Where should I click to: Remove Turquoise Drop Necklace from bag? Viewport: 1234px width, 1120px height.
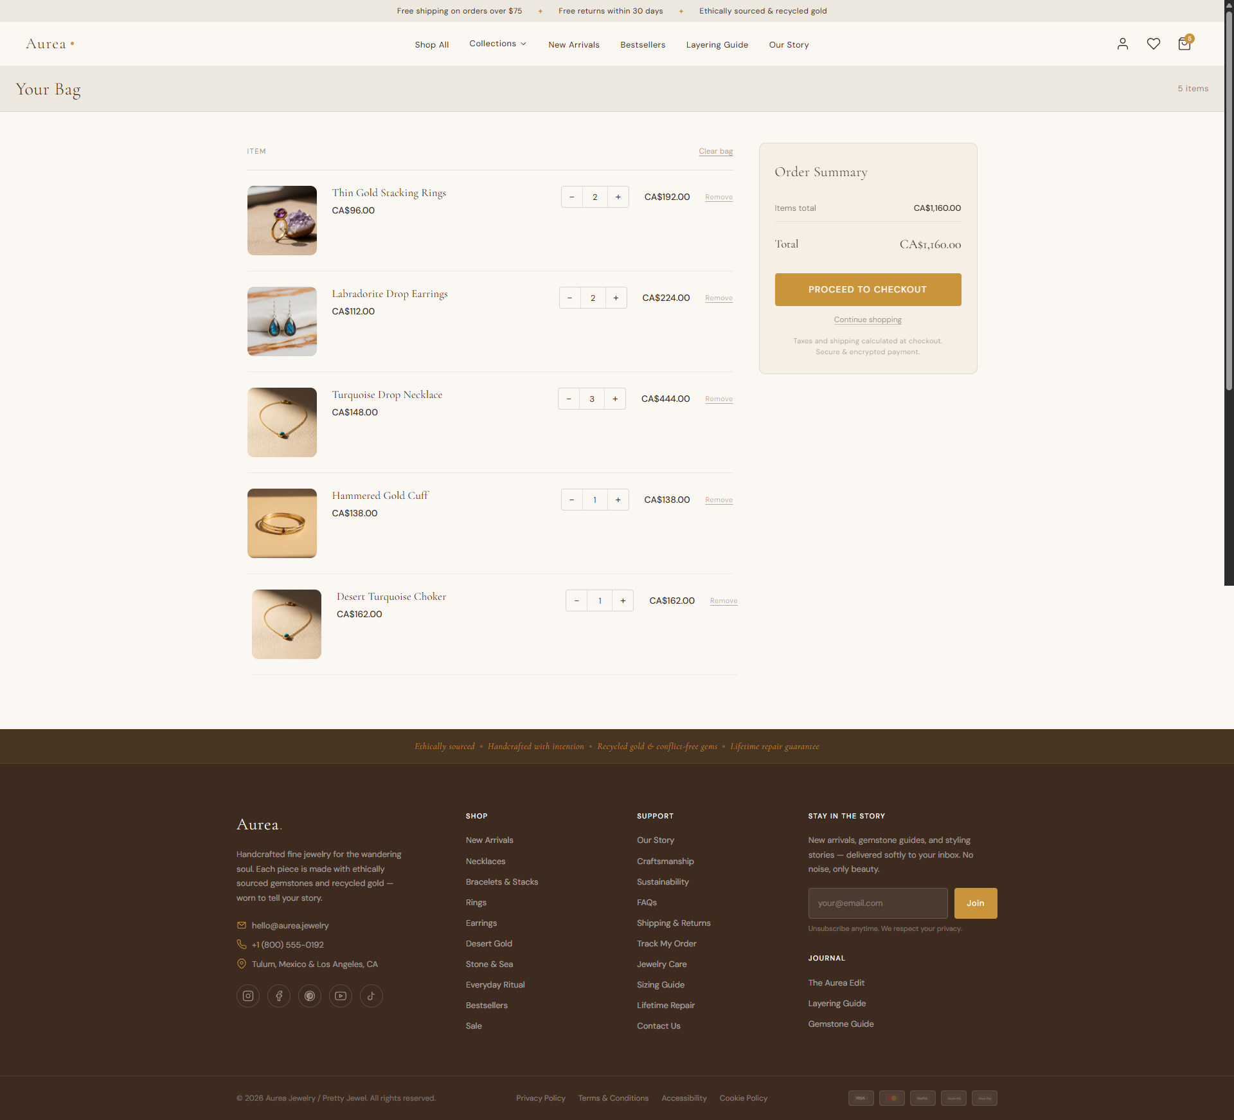pos(719,399)
